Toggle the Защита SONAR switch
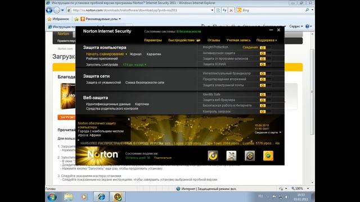 [x=265, y=65]
